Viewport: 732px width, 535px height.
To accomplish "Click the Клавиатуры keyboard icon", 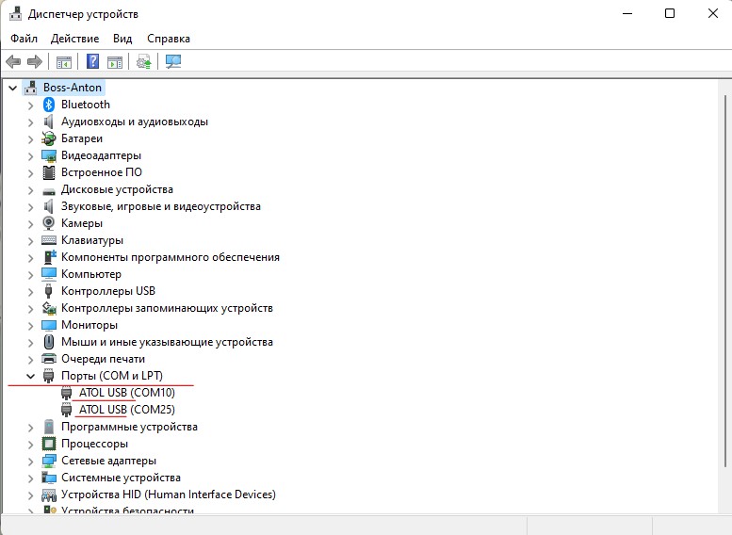I will point(49,240).
